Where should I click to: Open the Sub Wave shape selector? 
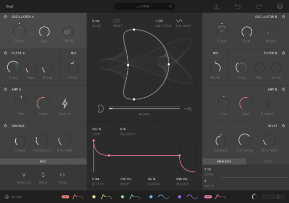click(x=179, y=21)
